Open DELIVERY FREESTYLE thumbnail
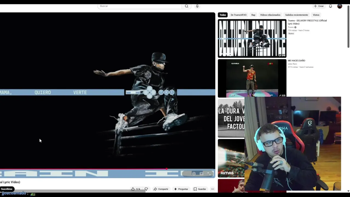This screenshot has height=197, width=350. pos(252,38)
